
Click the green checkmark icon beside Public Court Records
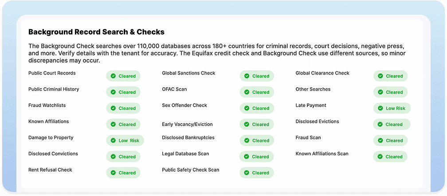tap(113, 76)
